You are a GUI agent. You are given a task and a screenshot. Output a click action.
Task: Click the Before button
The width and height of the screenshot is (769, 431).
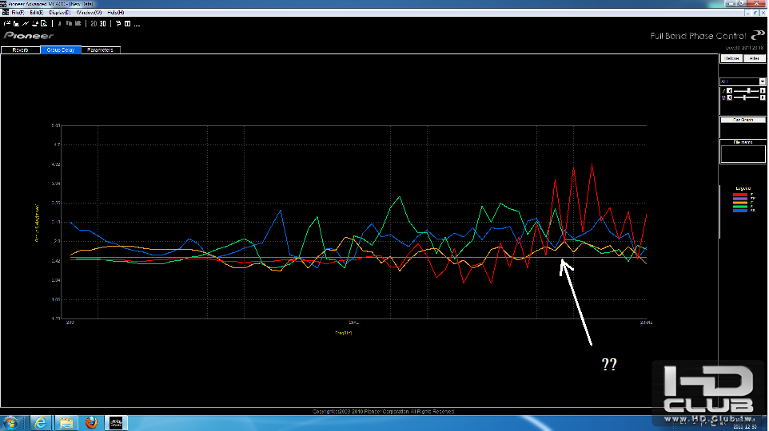click(731, 58)
